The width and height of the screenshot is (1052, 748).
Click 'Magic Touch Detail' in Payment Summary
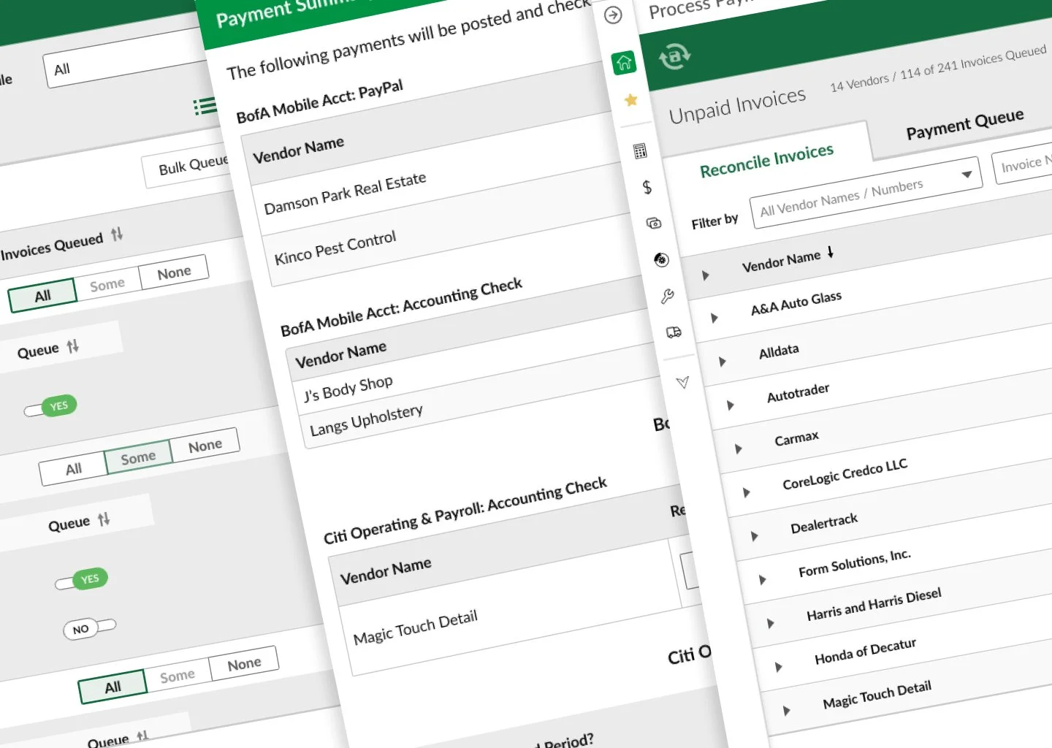pos(415,627)
